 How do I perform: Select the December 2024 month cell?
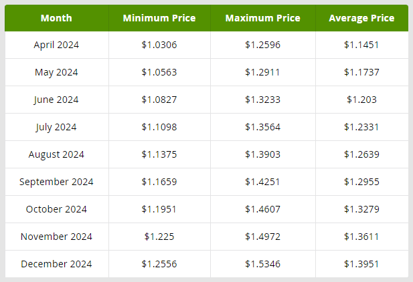coord(56,264)
